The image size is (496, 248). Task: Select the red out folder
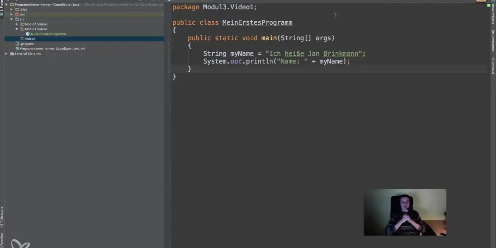(x=20, y=14)
